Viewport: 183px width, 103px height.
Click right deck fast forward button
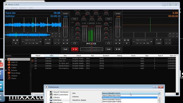128,40
